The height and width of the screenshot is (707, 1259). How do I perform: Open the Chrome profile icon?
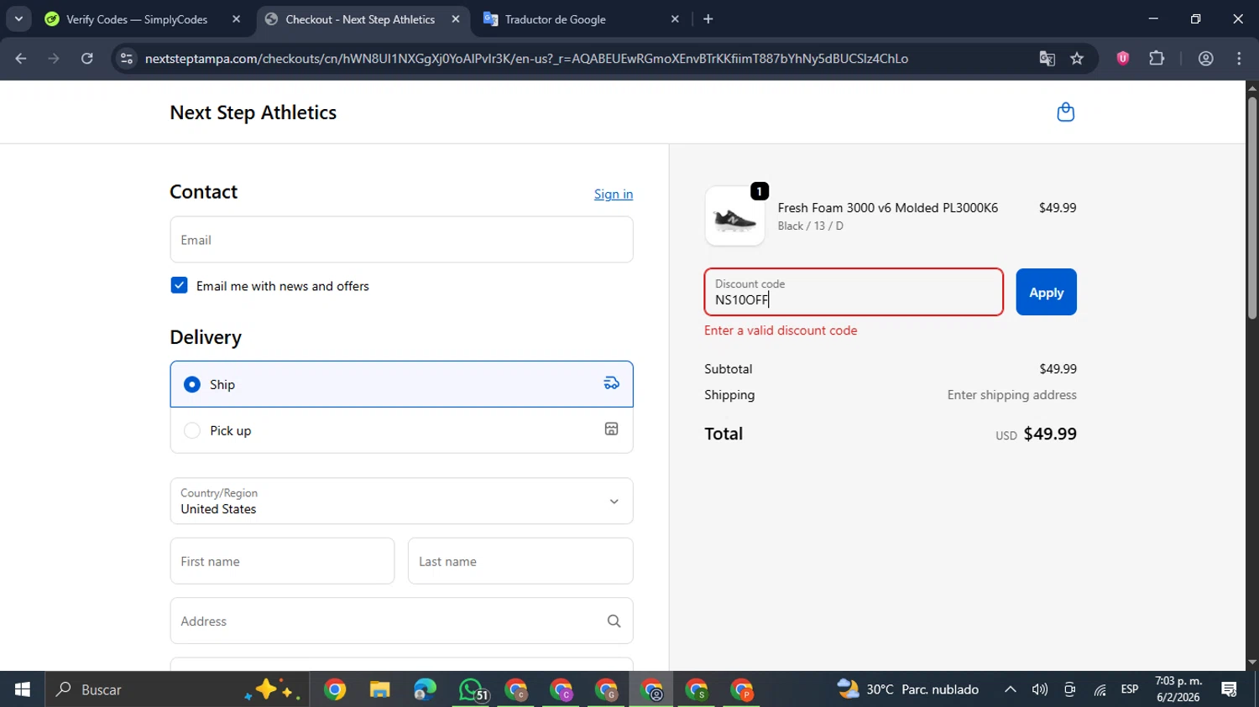click(x=1205, y=59)
